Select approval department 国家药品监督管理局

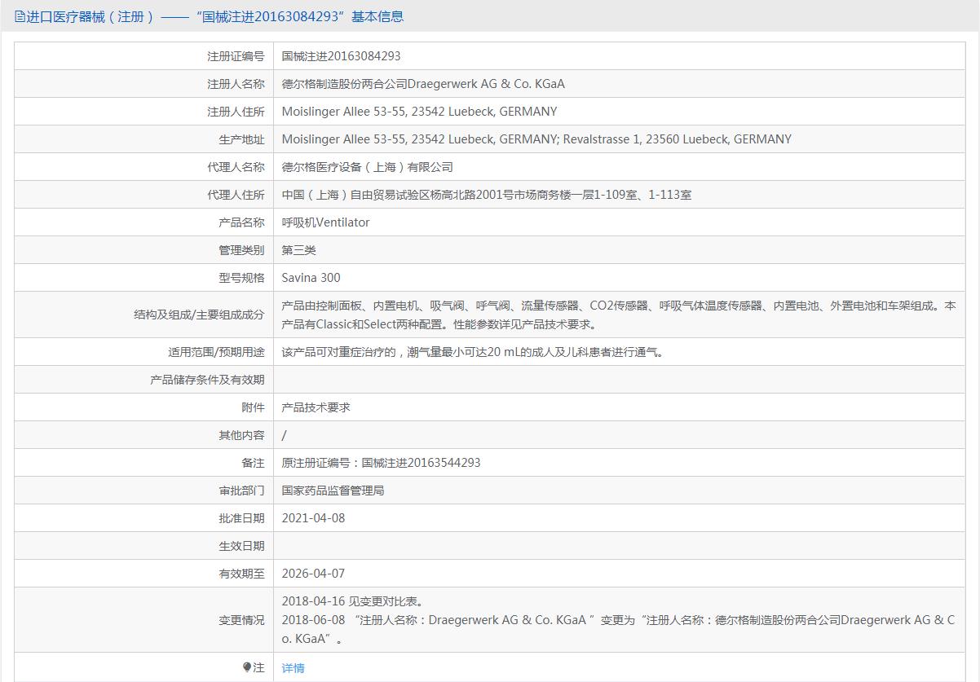pos(333,491)
